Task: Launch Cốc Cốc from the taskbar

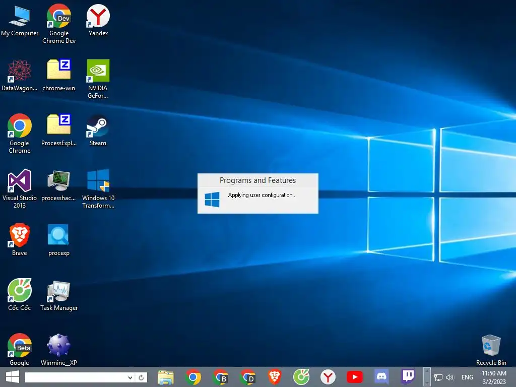Action: (x=301, y=377)
